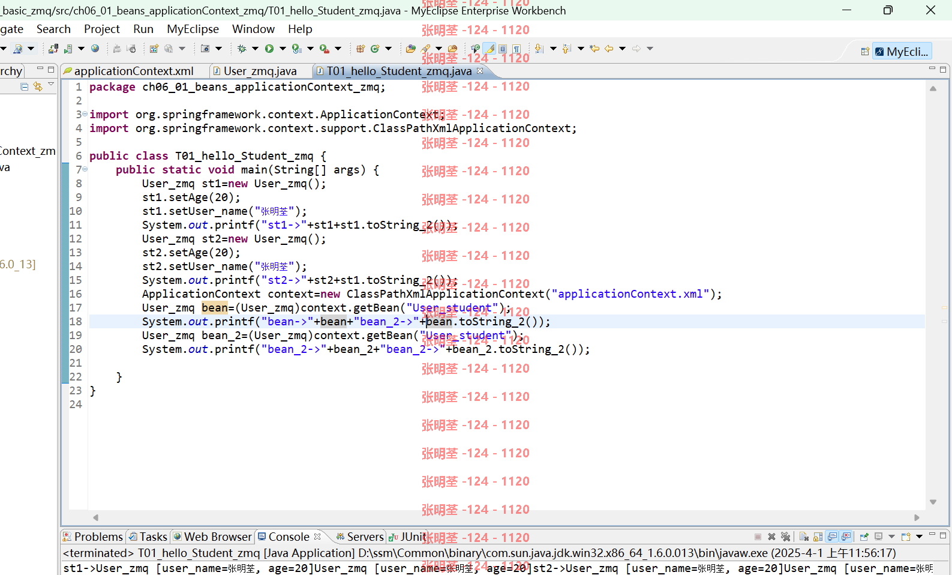The height and width of the screenshot is (575, 952).
Task: Click the Open Type folder icon
Action: 411,49
